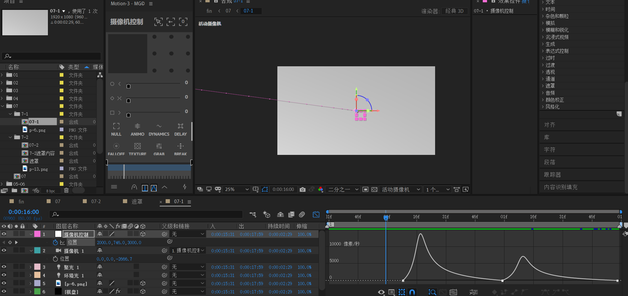
Task: Click the NULL tool in Motion-3 panel
Action: (x=116, y=130)
